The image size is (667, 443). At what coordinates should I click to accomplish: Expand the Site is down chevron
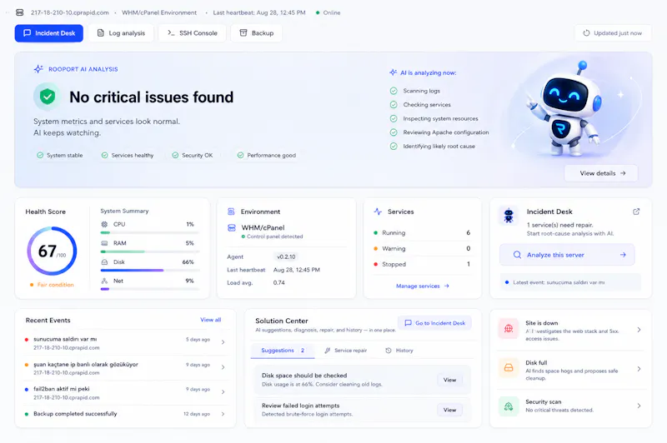point(639,330)
